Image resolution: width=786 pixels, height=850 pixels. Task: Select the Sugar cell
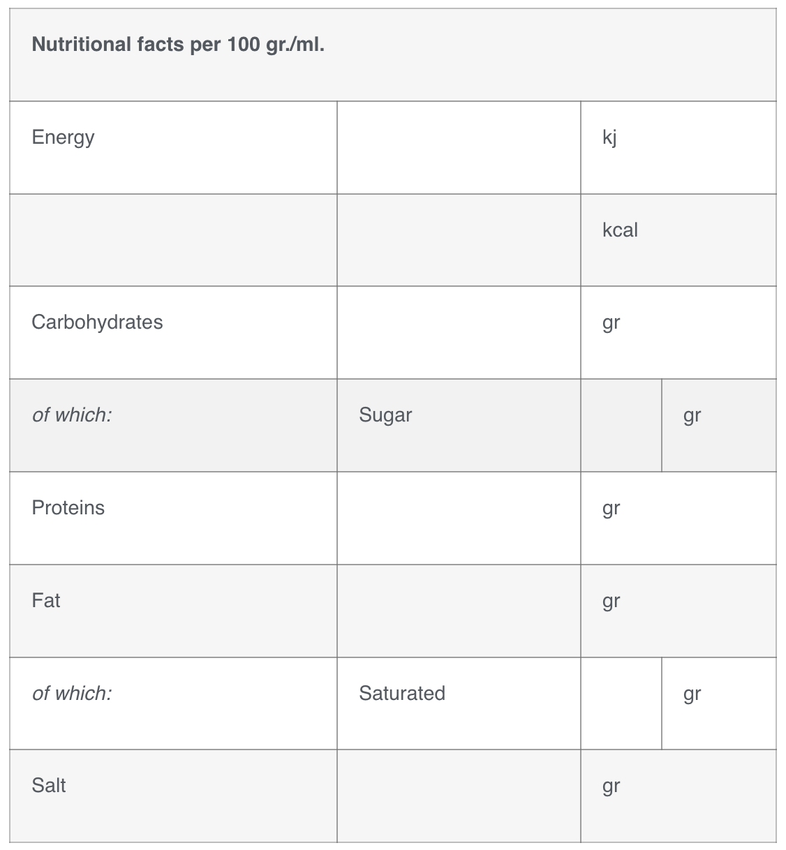[x=385, y=415]
